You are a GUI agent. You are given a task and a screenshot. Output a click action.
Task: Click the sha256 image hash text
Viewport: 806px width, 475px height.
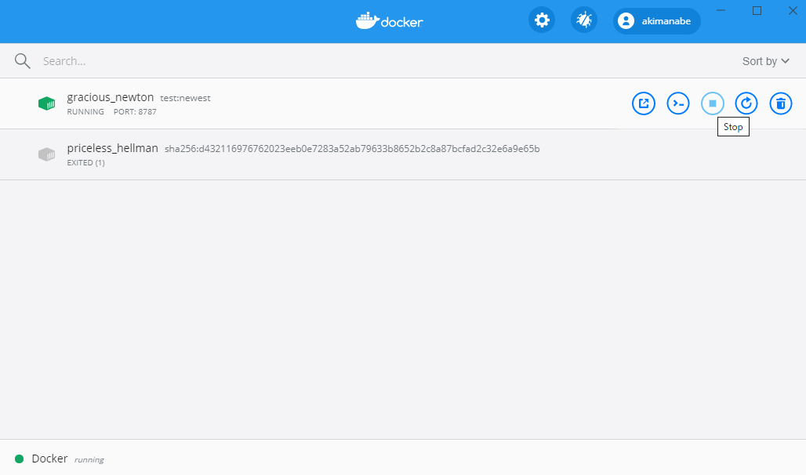tap(352, 149)
